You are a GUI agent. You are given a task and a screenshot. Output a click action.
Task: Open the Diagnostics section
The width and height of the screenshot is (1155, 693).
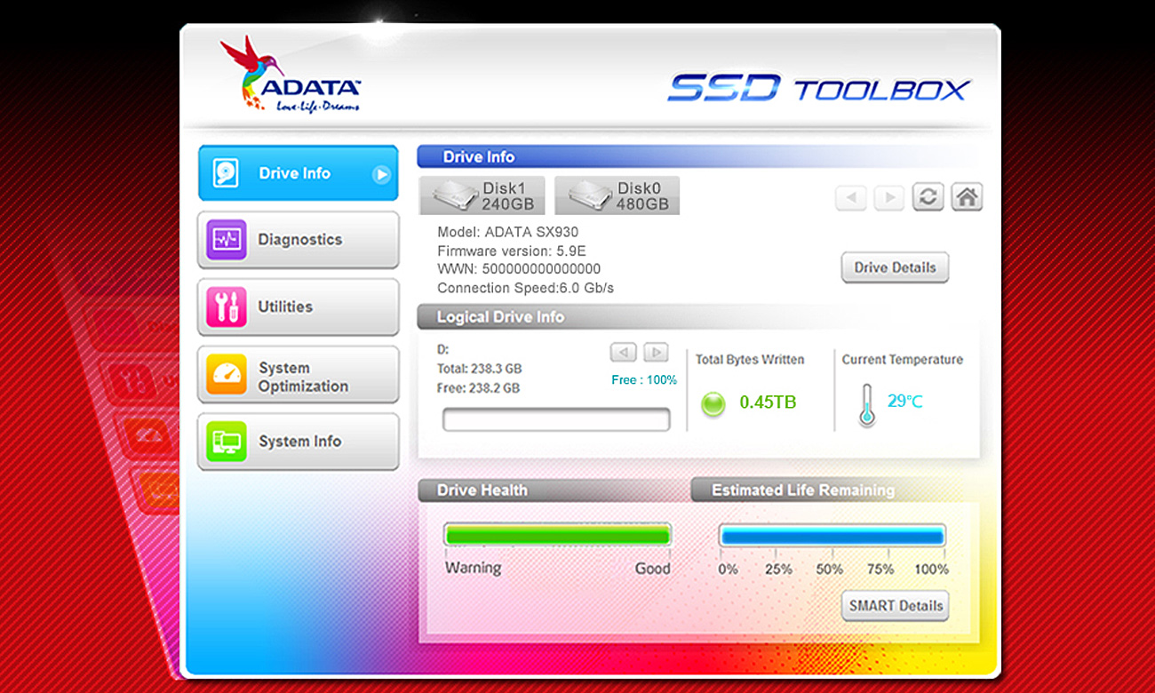coord(298,239)
